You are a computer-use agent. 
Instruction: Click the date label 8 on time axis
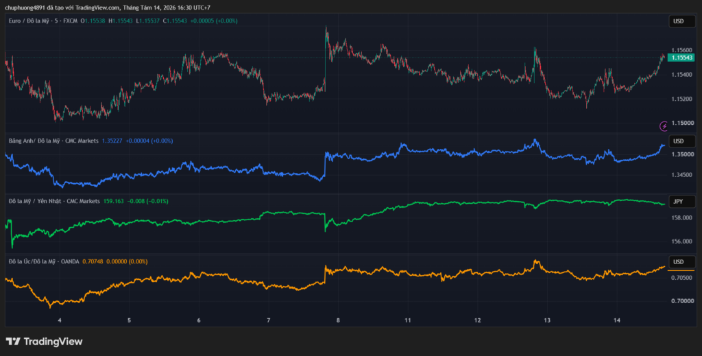point(338,320)
